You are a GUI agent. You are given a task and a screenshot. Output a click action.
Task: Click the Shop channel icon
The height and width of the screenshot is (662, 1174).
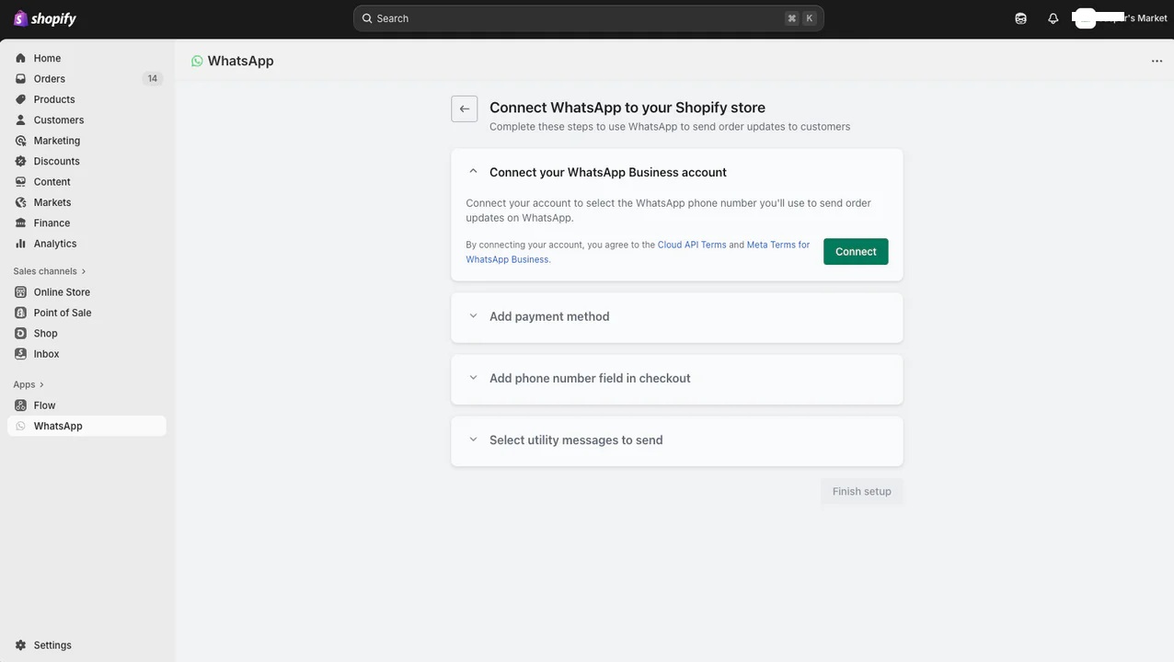20,334
